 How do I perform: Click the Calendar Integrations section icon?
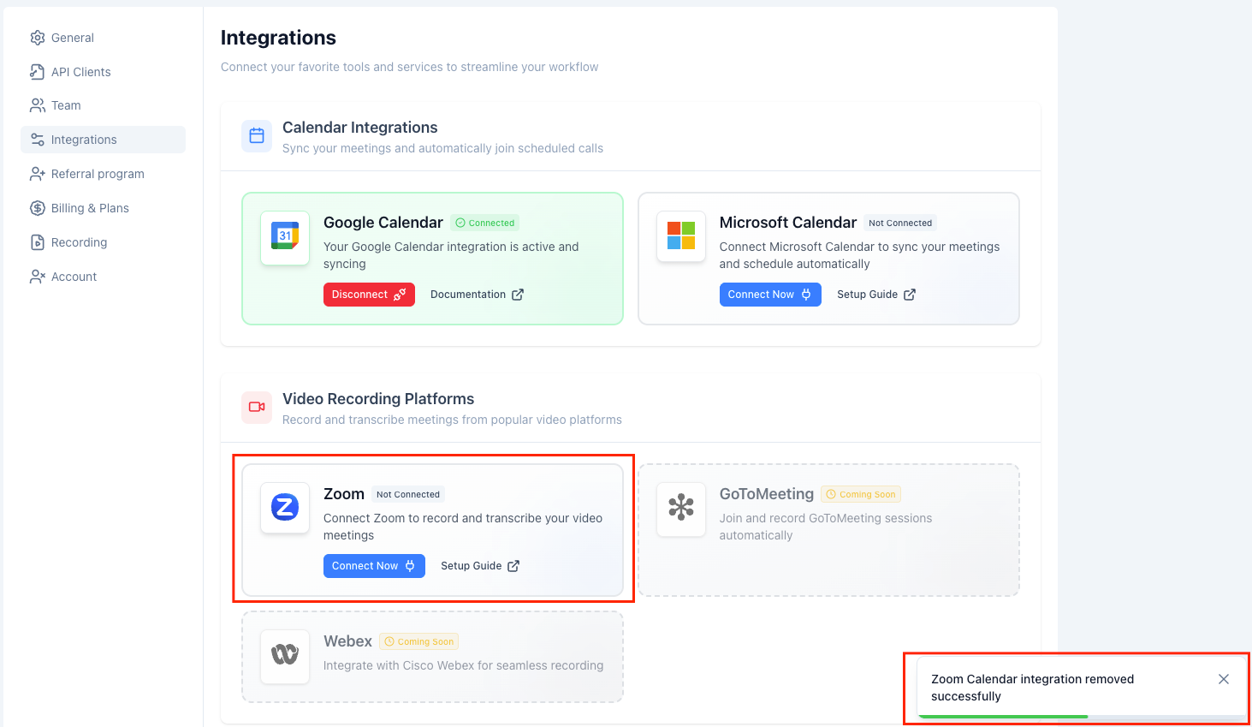click(x=257, y=136)
